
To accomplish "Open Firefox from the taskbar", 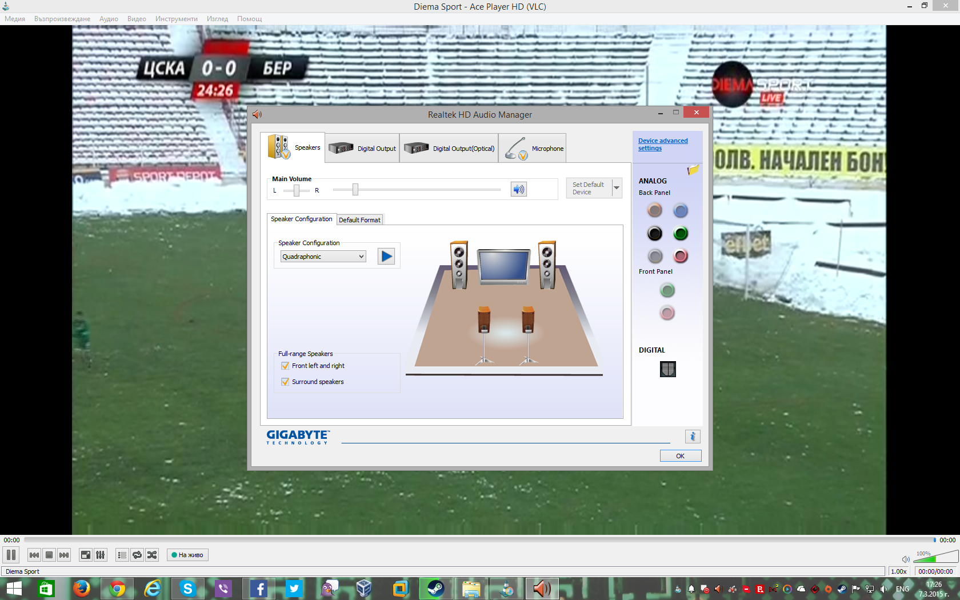I will coord(82,589).
